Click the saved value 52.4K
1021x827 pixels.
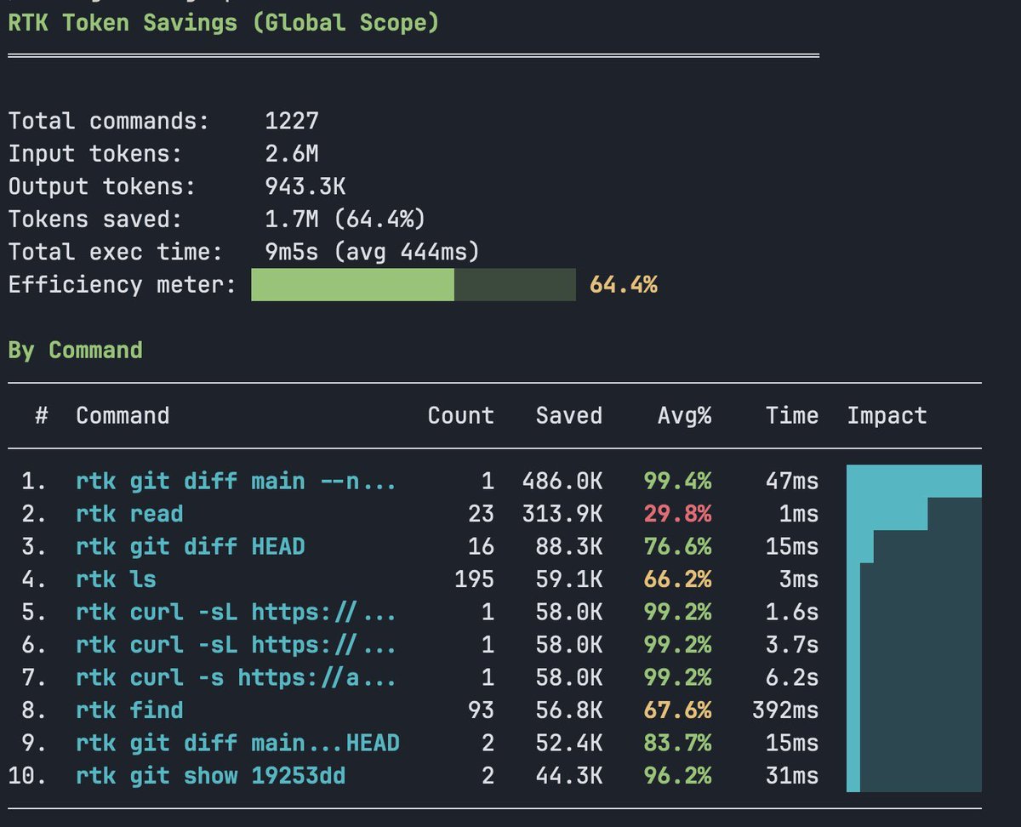point(569,743)
